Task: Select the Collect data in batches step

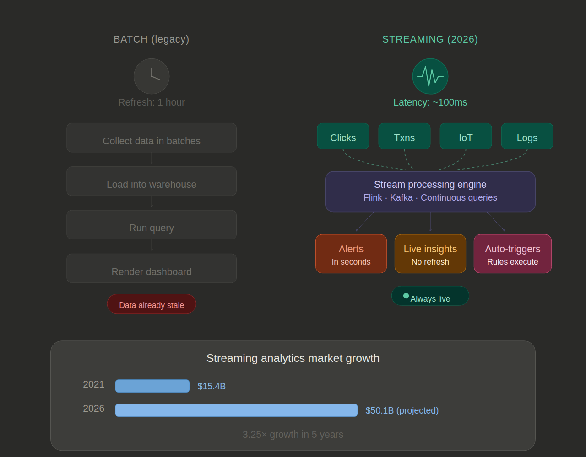Action: click(x=152, y=138)
